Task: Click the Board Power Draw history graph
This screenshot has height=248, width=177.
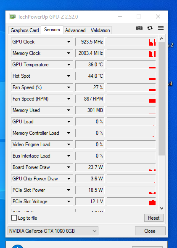Action: click(131, 167)
